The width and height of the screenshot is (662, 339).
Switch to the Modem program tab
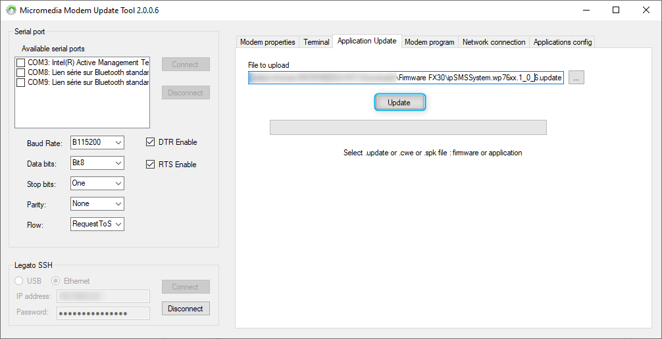[x=429, y=42]
